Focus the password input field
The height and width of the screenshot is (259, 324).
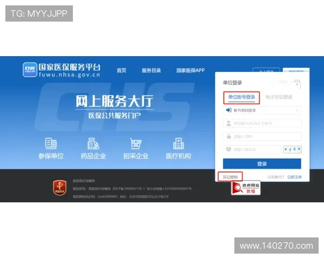(x=262, y=137)
